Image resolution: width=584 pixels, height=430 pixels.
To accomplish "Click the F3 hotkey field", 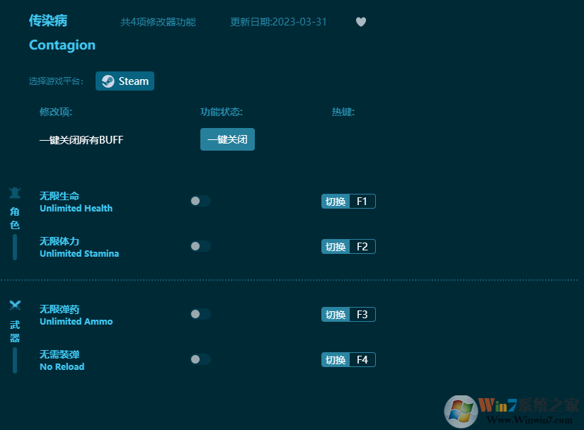I will pos(362,314).
